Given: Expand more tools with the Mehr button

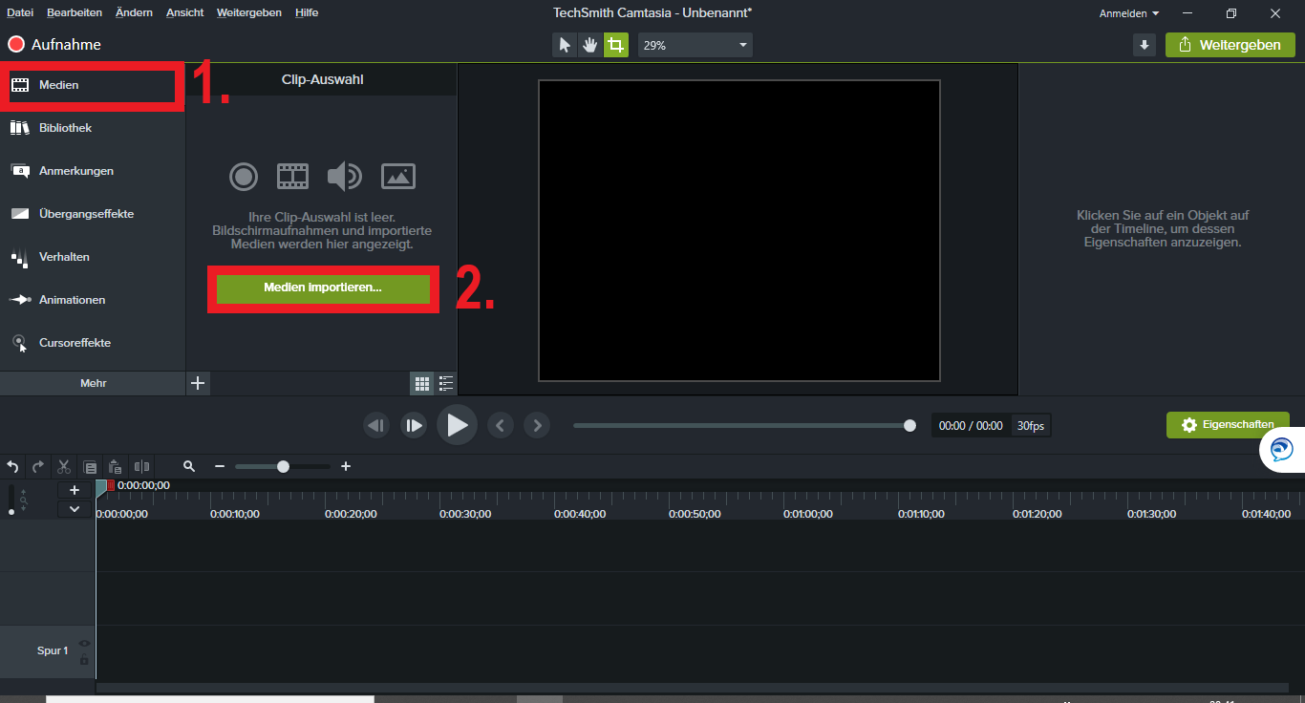Looking at the screenshot, I should (93, 383).
